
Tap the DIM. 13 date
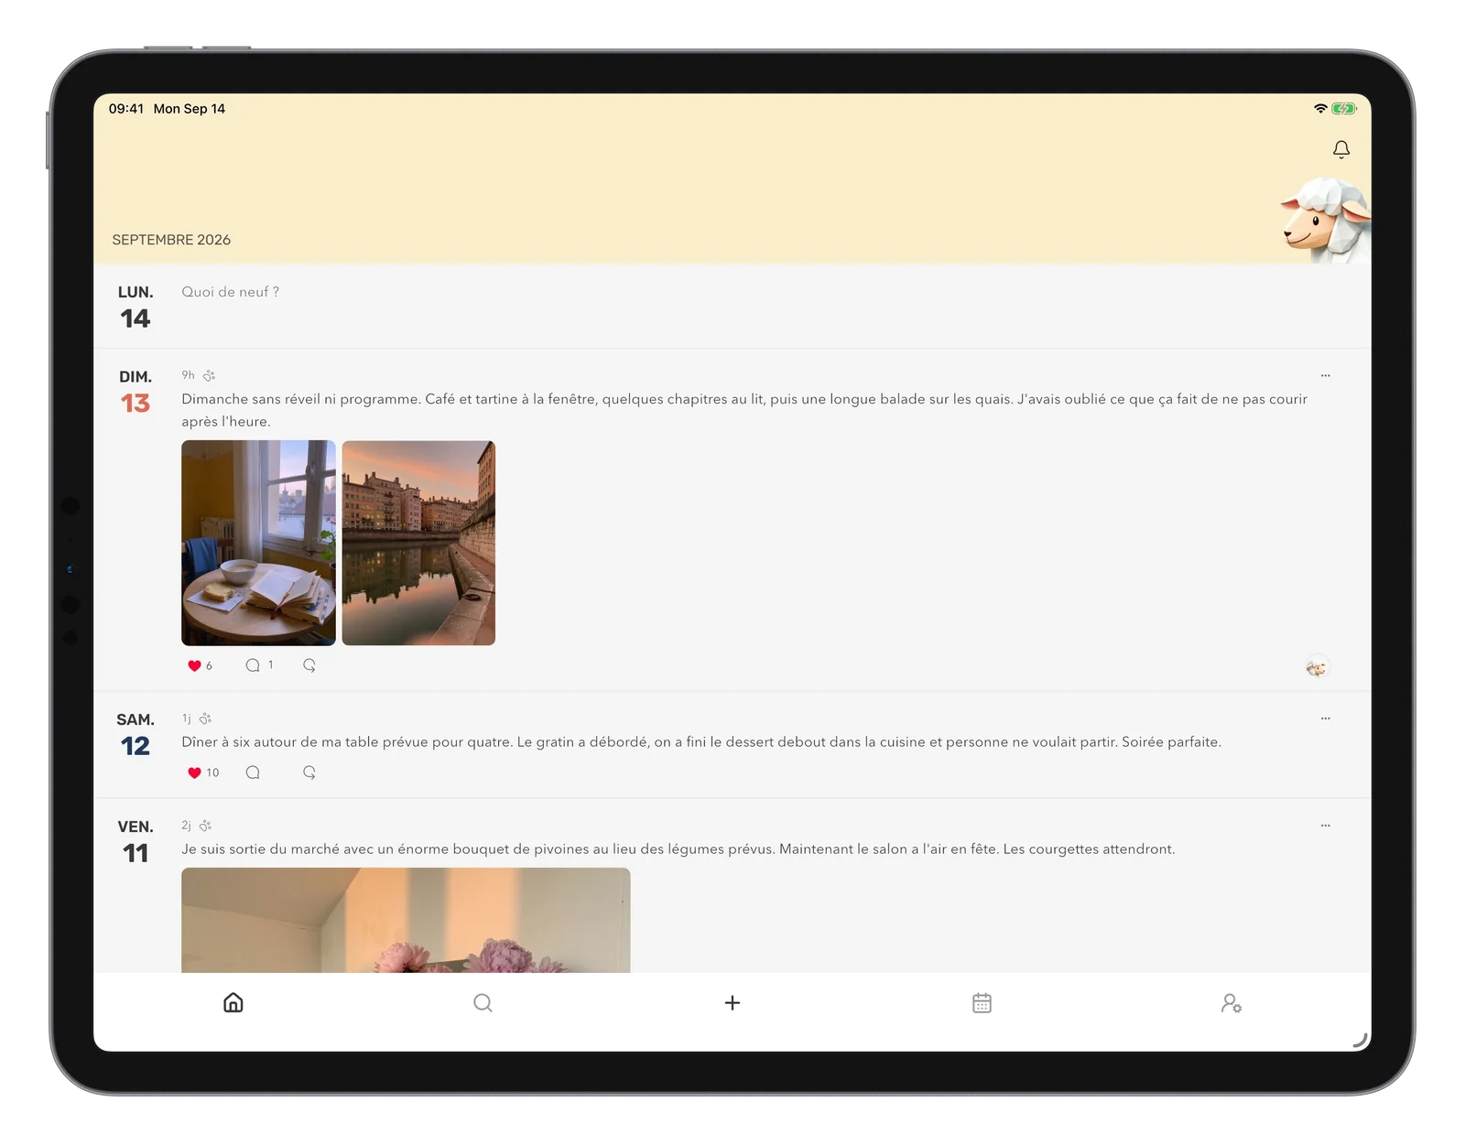pyautogui.click(x=136, y=392)
